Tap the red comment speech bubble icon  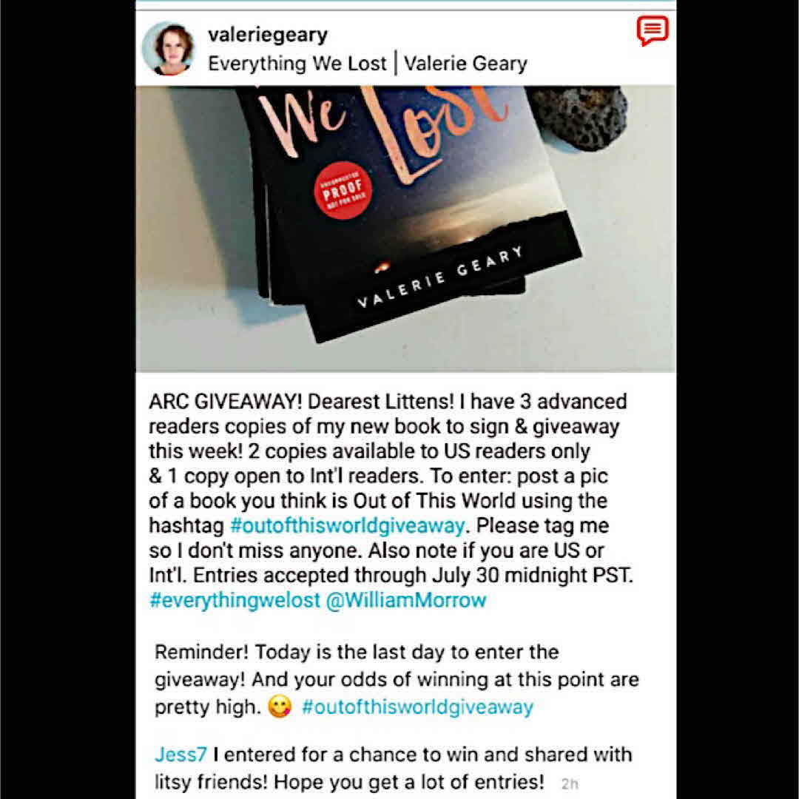point(653,30)
